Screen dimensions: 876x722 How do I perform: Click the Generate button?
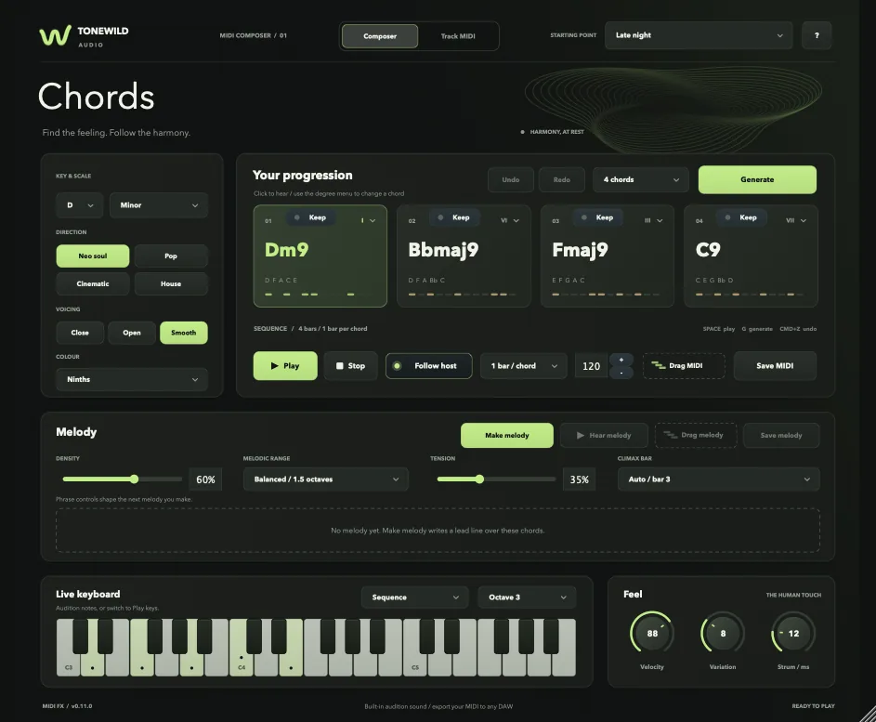point(757,179)
